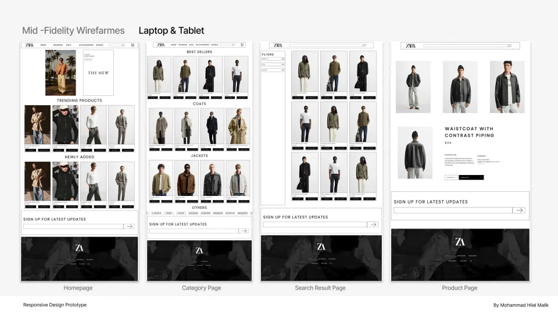Viewport: 558px width, 314px height.
Task: Click the NEWLY ADDED heading
Action: [80, 156]
